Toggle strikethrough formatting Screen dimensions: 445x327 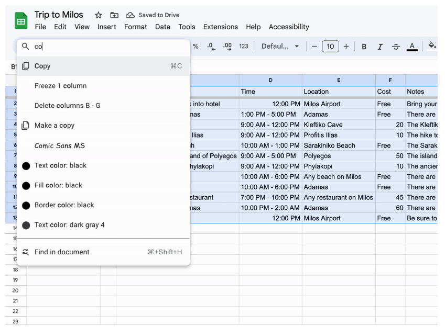(x=396, y=47)
